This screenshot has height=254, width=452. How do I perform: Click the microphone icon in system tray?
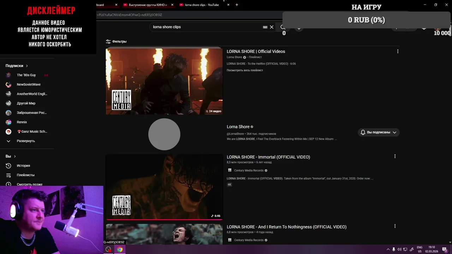click(394, 249)
